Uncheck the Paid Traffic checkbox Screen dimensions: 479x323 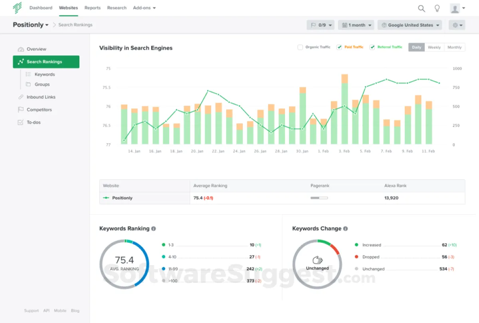[x=339, y=47]
